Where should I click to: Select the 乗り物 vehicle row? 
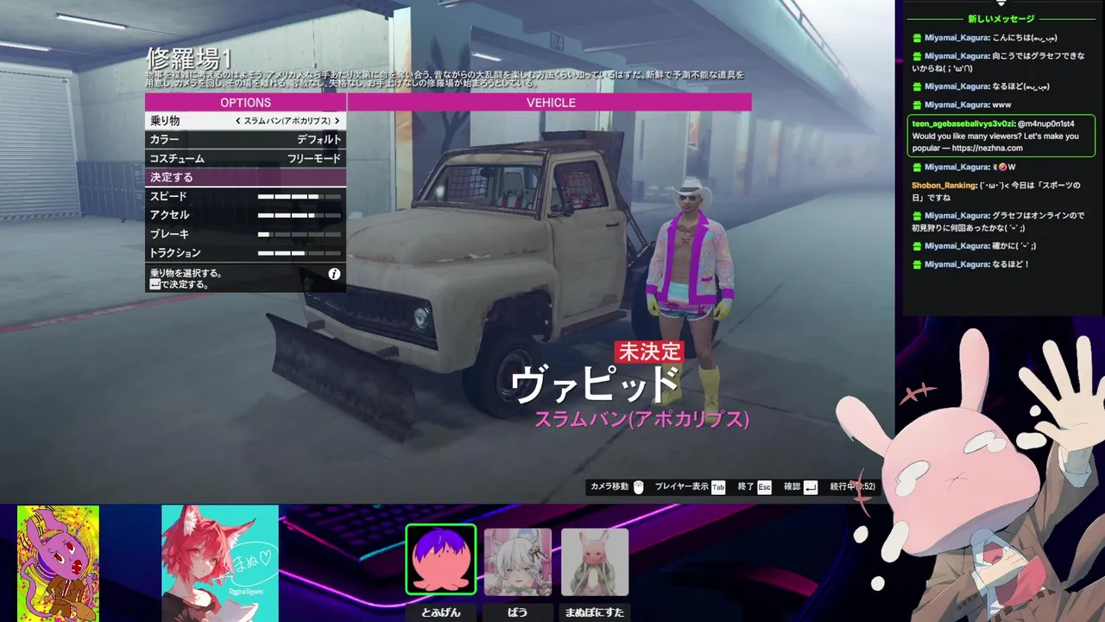[245, 121]
